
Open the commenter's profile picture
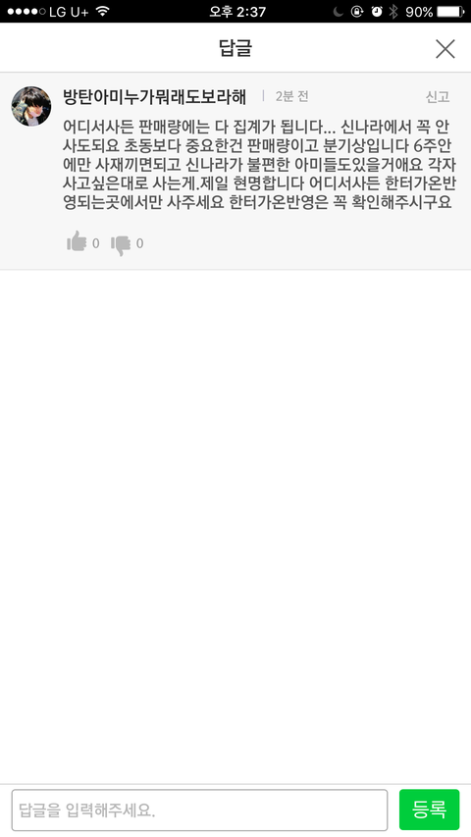pyautogui.click(x=31, y=106)
